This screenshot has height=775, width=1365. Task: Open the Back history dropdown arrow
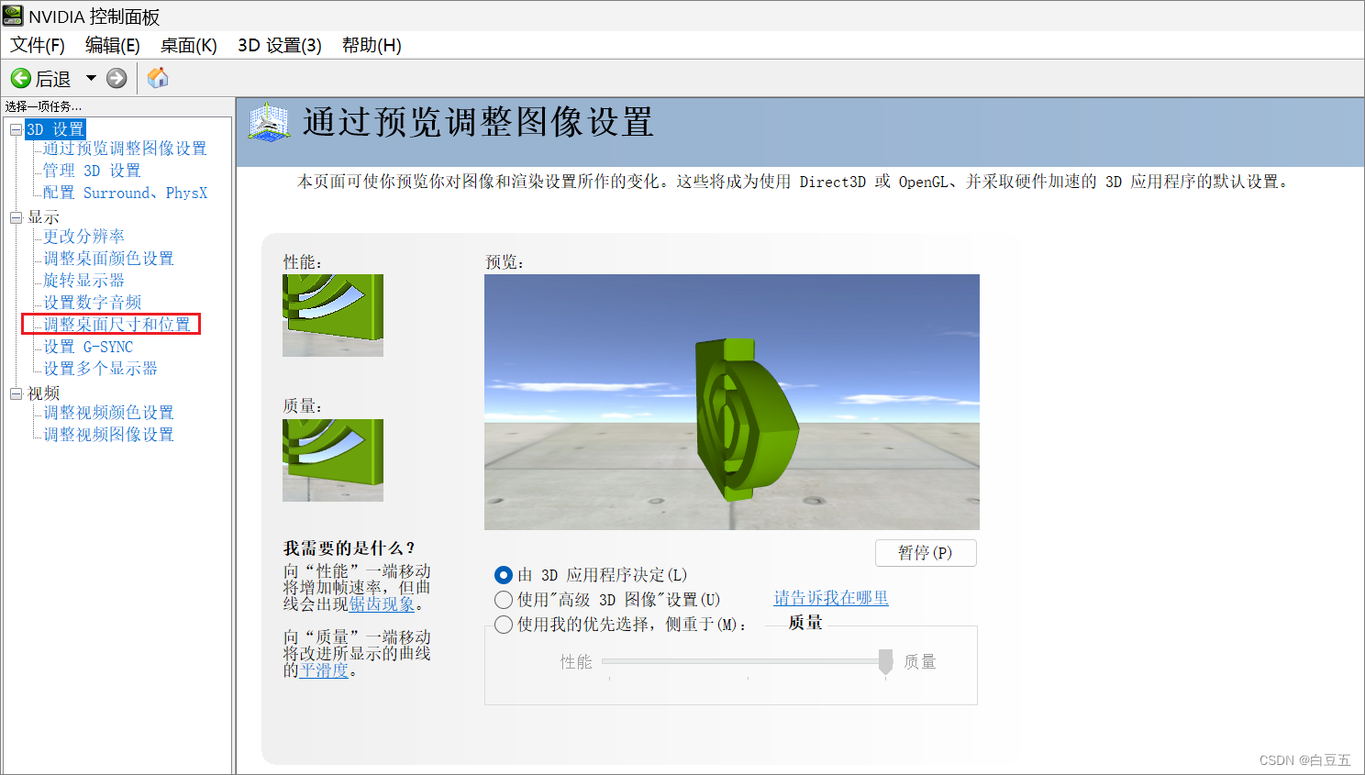pyautogui.click(x=91, y=78)
